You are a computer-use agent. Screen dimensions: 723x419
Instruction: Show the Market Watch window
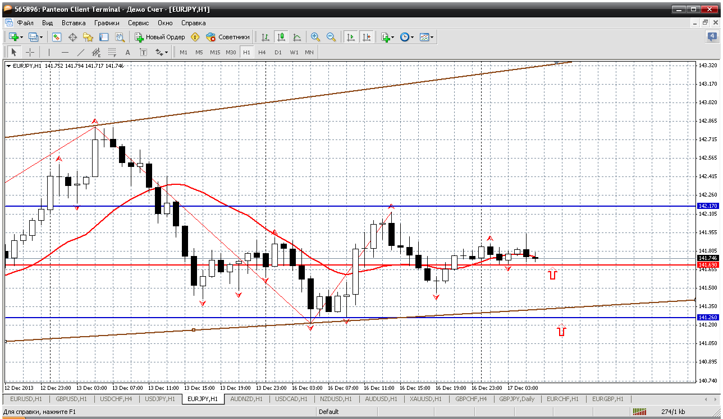pos(57,37)
